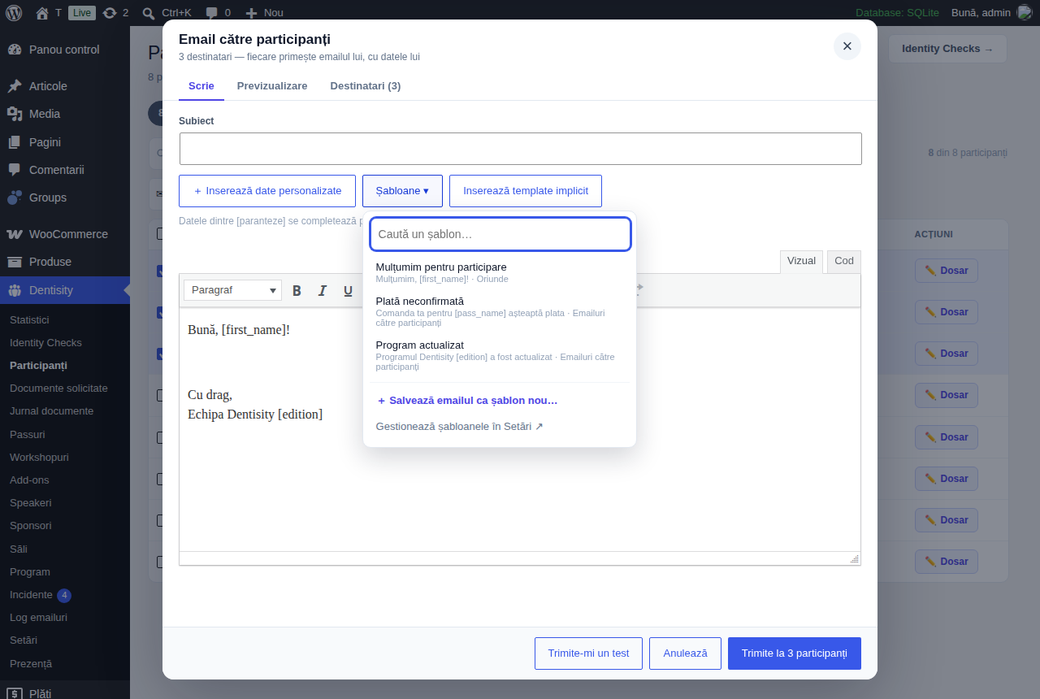Focus the Caută un șablon search field
This screenshot has height=699, width=1040.
point(500,234)
